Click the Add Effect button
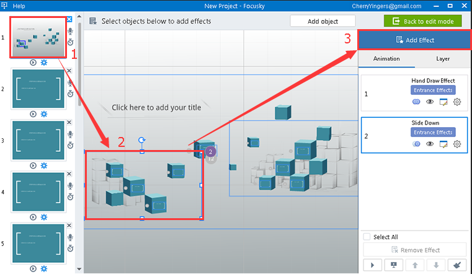Image resolution: width=472 pixels, height=274 pixels. coord(414,40)
